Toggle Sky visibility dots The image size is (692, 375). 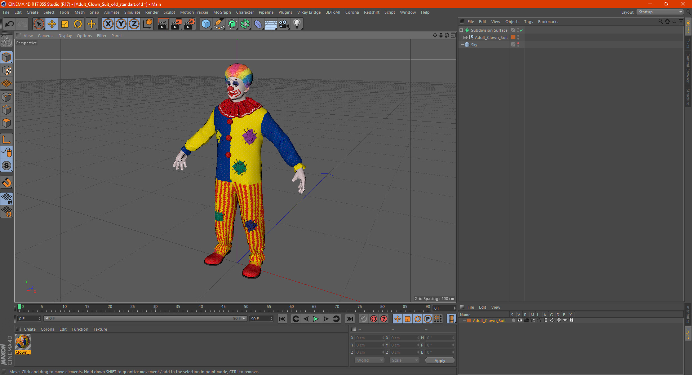[518, 44]
